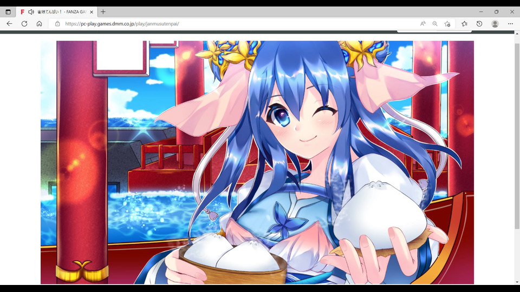
Task: Go to the home page
Action: 39,24
